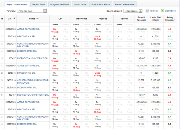180x129 pixels.
Task: Click the Anterior subheader under Insolventa
Action: 87,25
